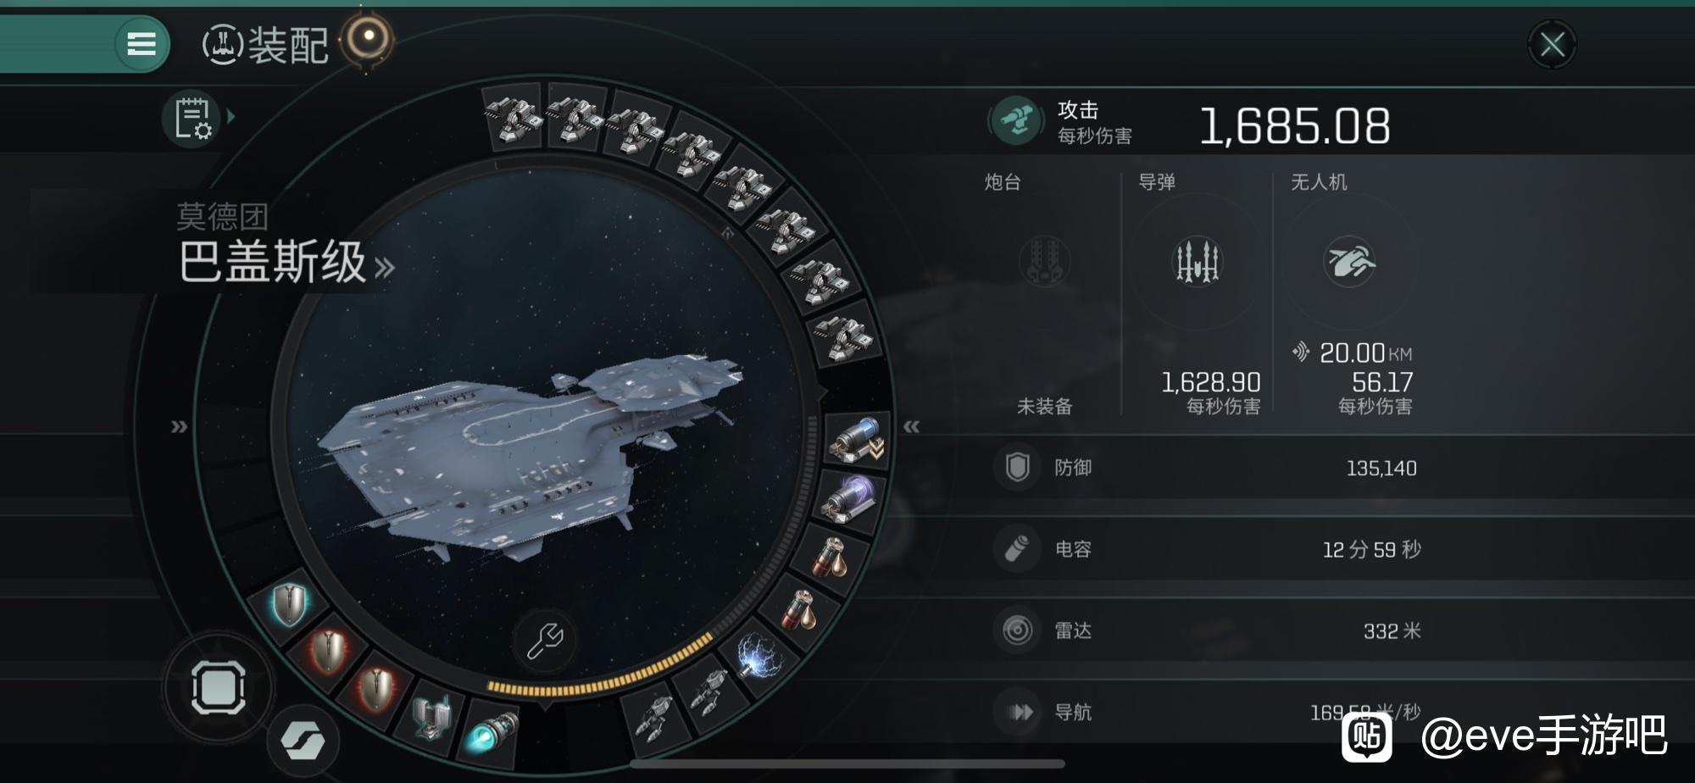Screen dimensions: 1695x783
Task: Toggle the S-shaped switch button
Action: pos(303,741)
